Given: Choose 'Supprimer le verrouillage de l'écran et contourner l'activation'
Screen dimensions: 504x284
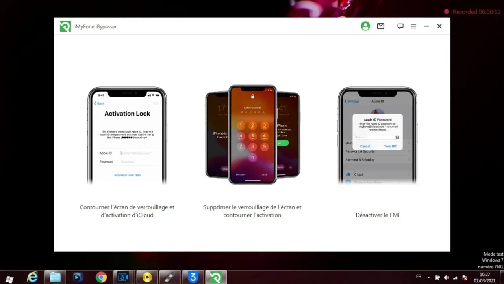Looking at the screenshot, I should [252, 211].
